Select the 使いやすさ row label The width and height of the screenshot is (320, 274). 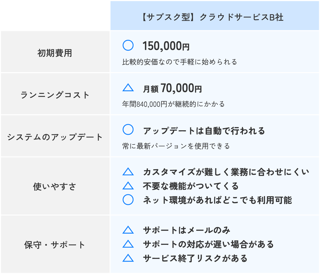pyautogui.click(x=55, y=187)
